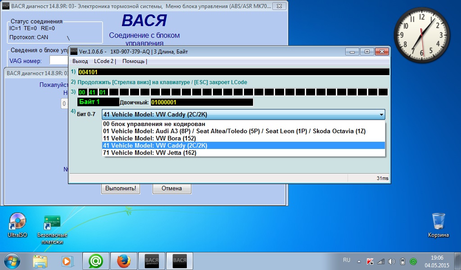The image size is (461, 270).
Task: Open the Выход menu in LCode window
Action: coord(80,61)
